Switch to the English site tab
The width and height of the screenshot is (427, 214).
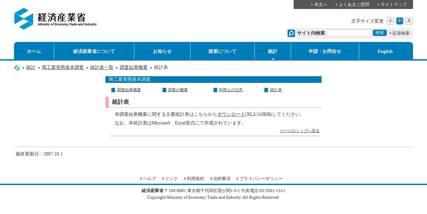pos(386,51)
